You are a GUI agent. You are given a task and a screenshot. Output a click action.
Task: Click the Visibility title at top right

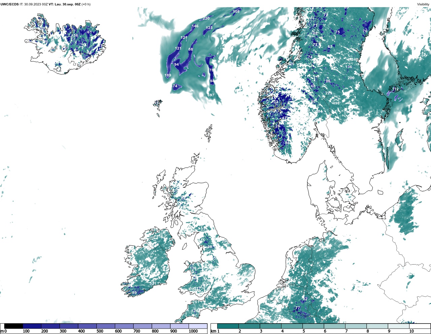423,4
